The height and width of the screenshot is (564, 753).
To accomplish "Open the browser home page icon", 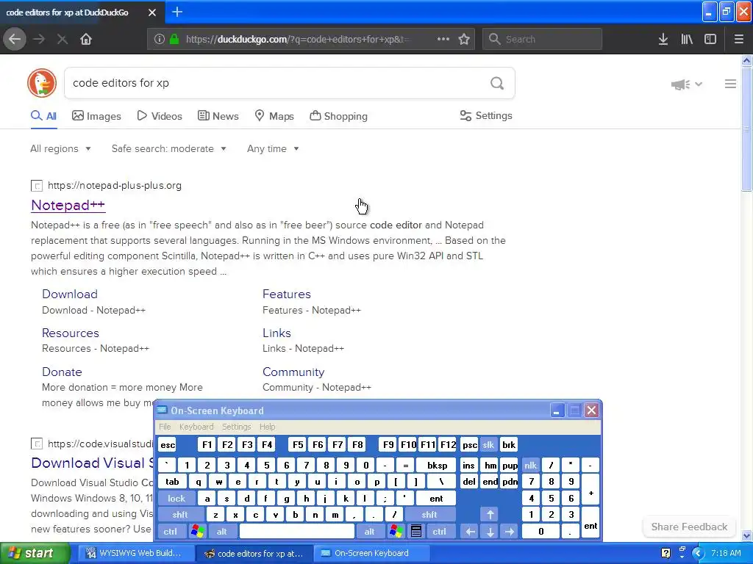I will pos(86,39).
